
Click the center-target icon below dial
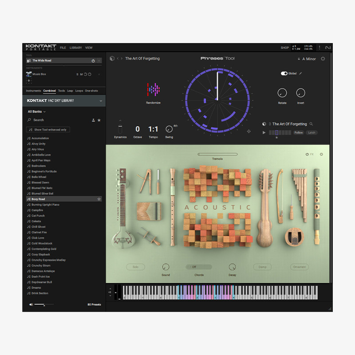point(248,131)
